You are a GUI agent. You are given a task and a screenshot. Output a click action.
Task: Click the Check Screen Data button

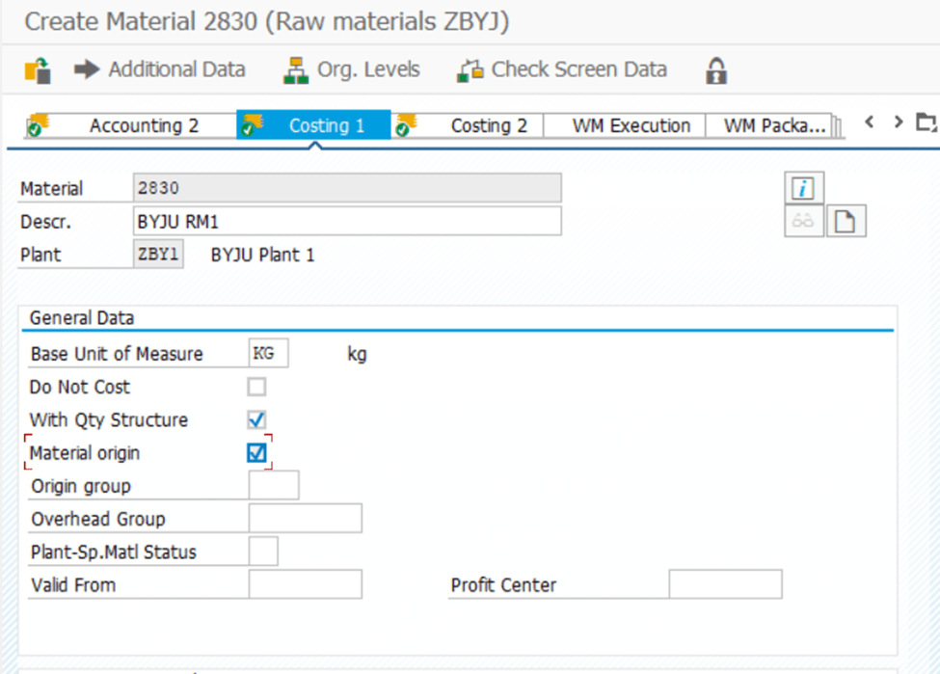point(562,69)
